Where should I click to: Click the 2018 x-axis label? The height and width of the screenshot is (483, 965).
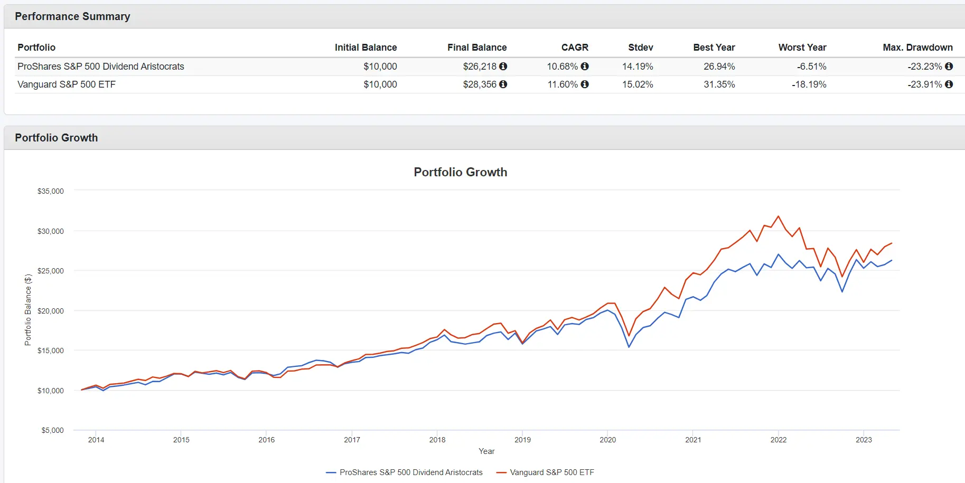click(x=437, y=440)
